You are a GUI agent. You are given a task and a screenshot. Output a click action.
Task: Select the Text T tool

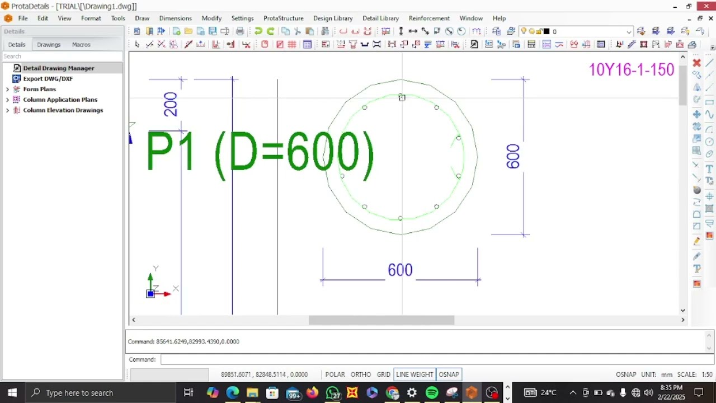click(x=709, y=169)
